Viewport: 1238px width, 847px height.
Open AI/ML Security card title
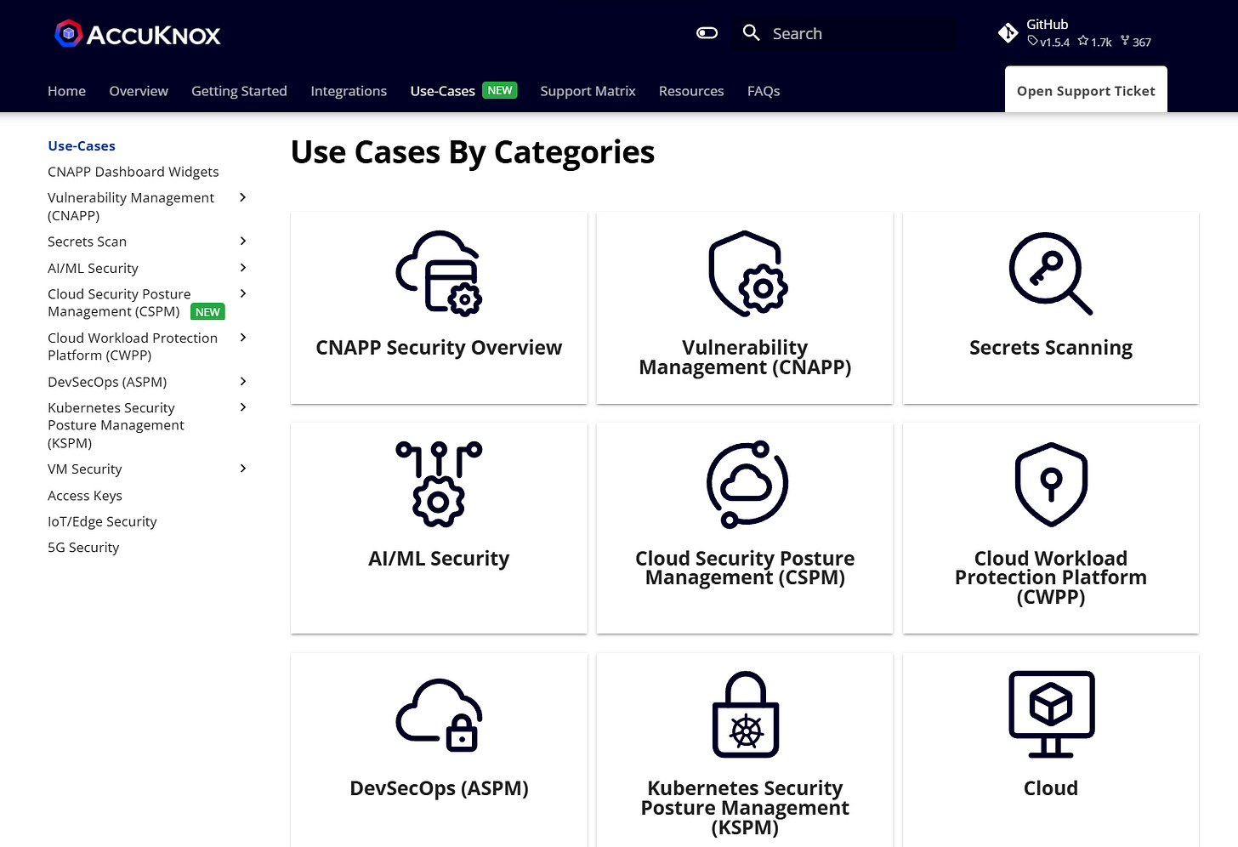[439, 559]
